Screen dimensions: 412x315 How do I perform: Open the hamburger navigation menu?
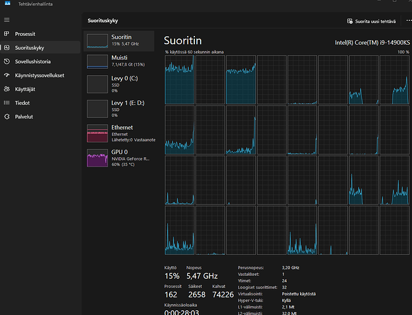click(x=7, y=20)
